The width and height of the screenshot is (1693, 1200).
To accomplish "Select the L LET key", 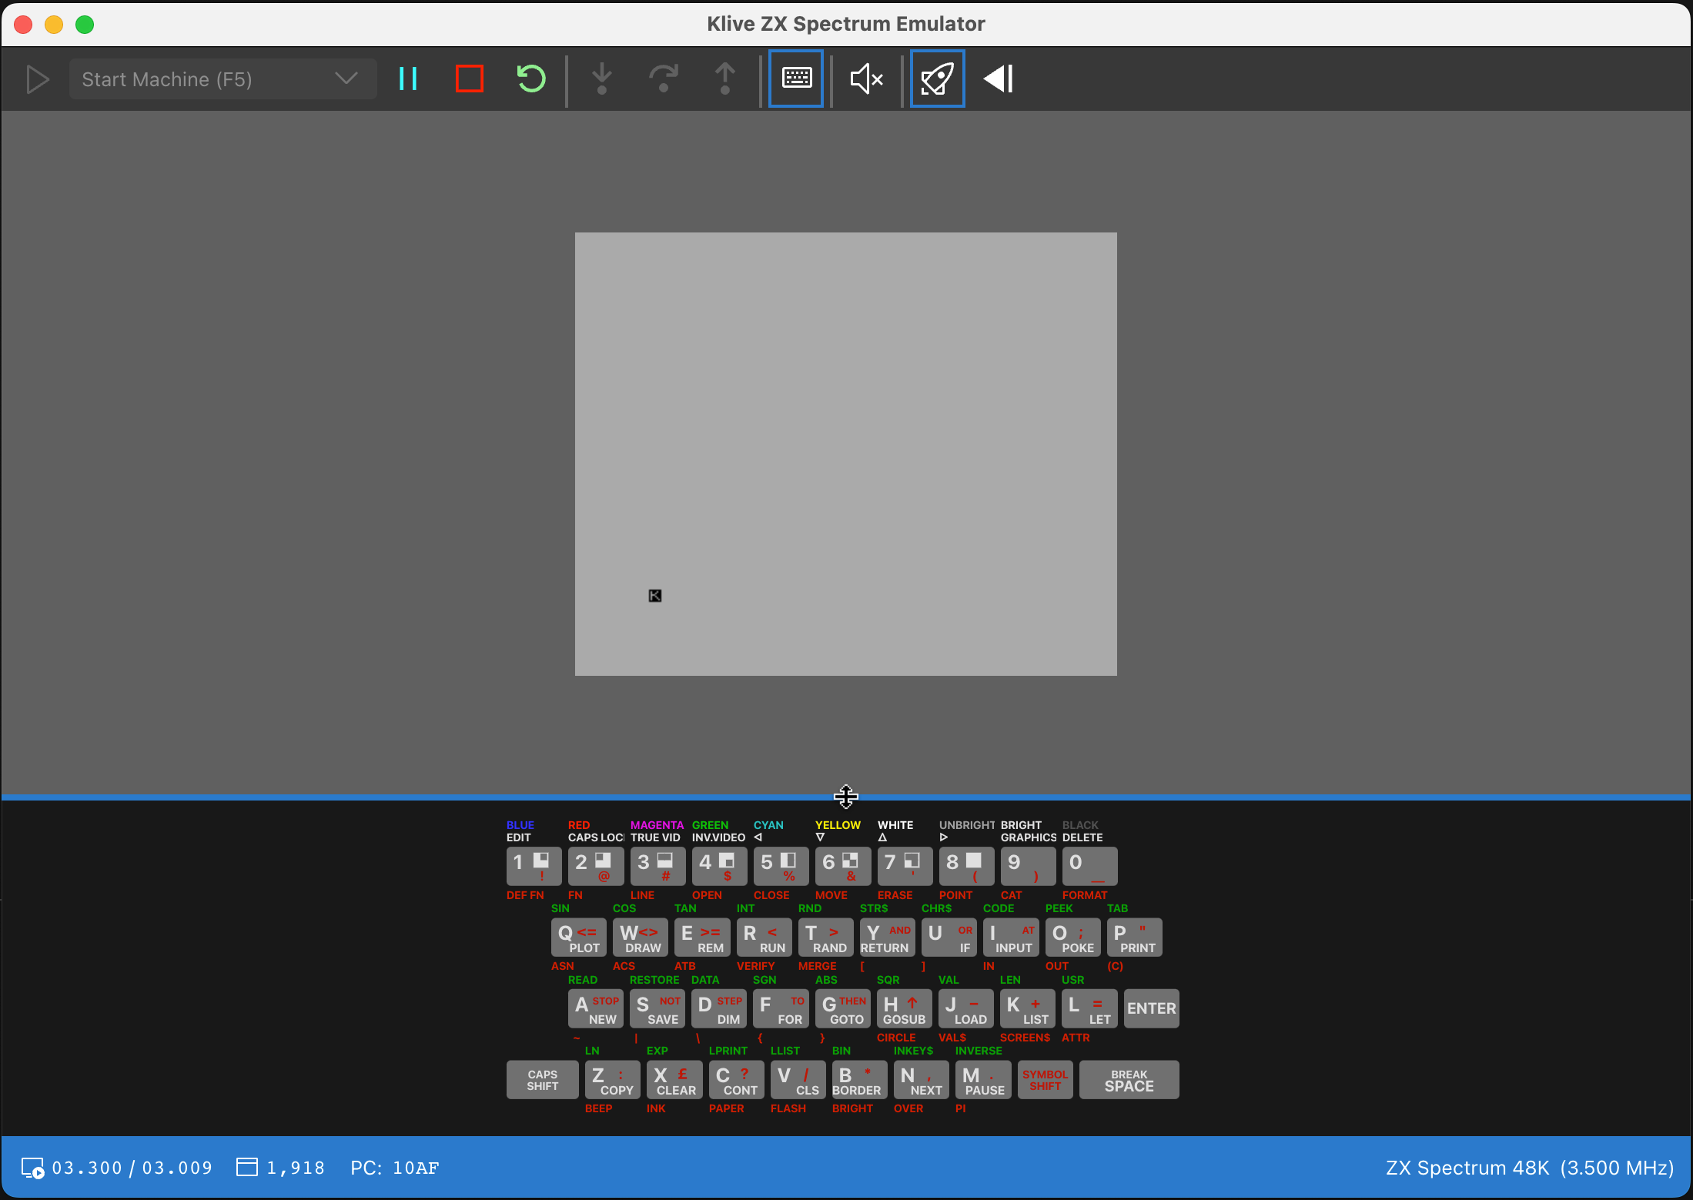I will [1089, 1009].
